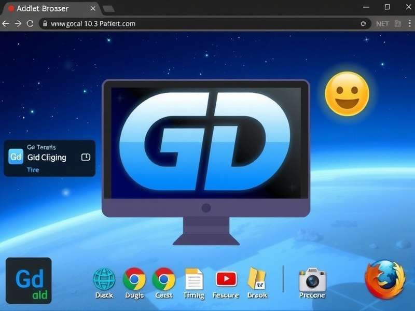Click the Tire link in notification card
The height and width of the screenshot is (311, 415).
pos(33,170)
